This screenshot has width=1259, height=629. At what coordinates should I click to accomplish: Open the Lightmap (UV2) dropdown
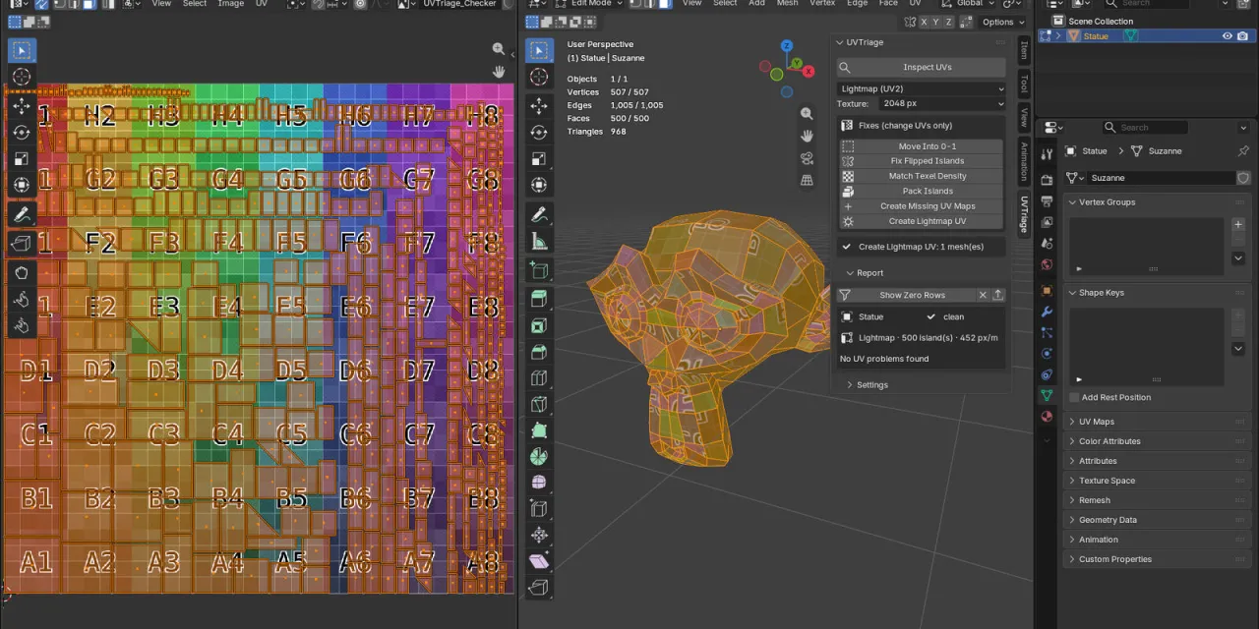(x=922, y=88)
